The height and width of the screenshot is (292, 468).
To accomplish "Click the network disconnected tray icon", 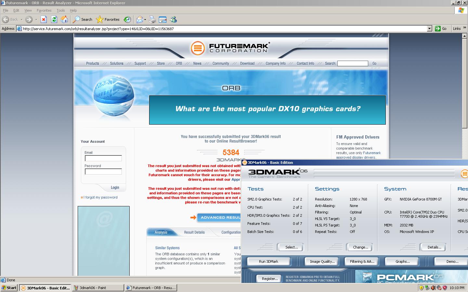I will [439, 287].
